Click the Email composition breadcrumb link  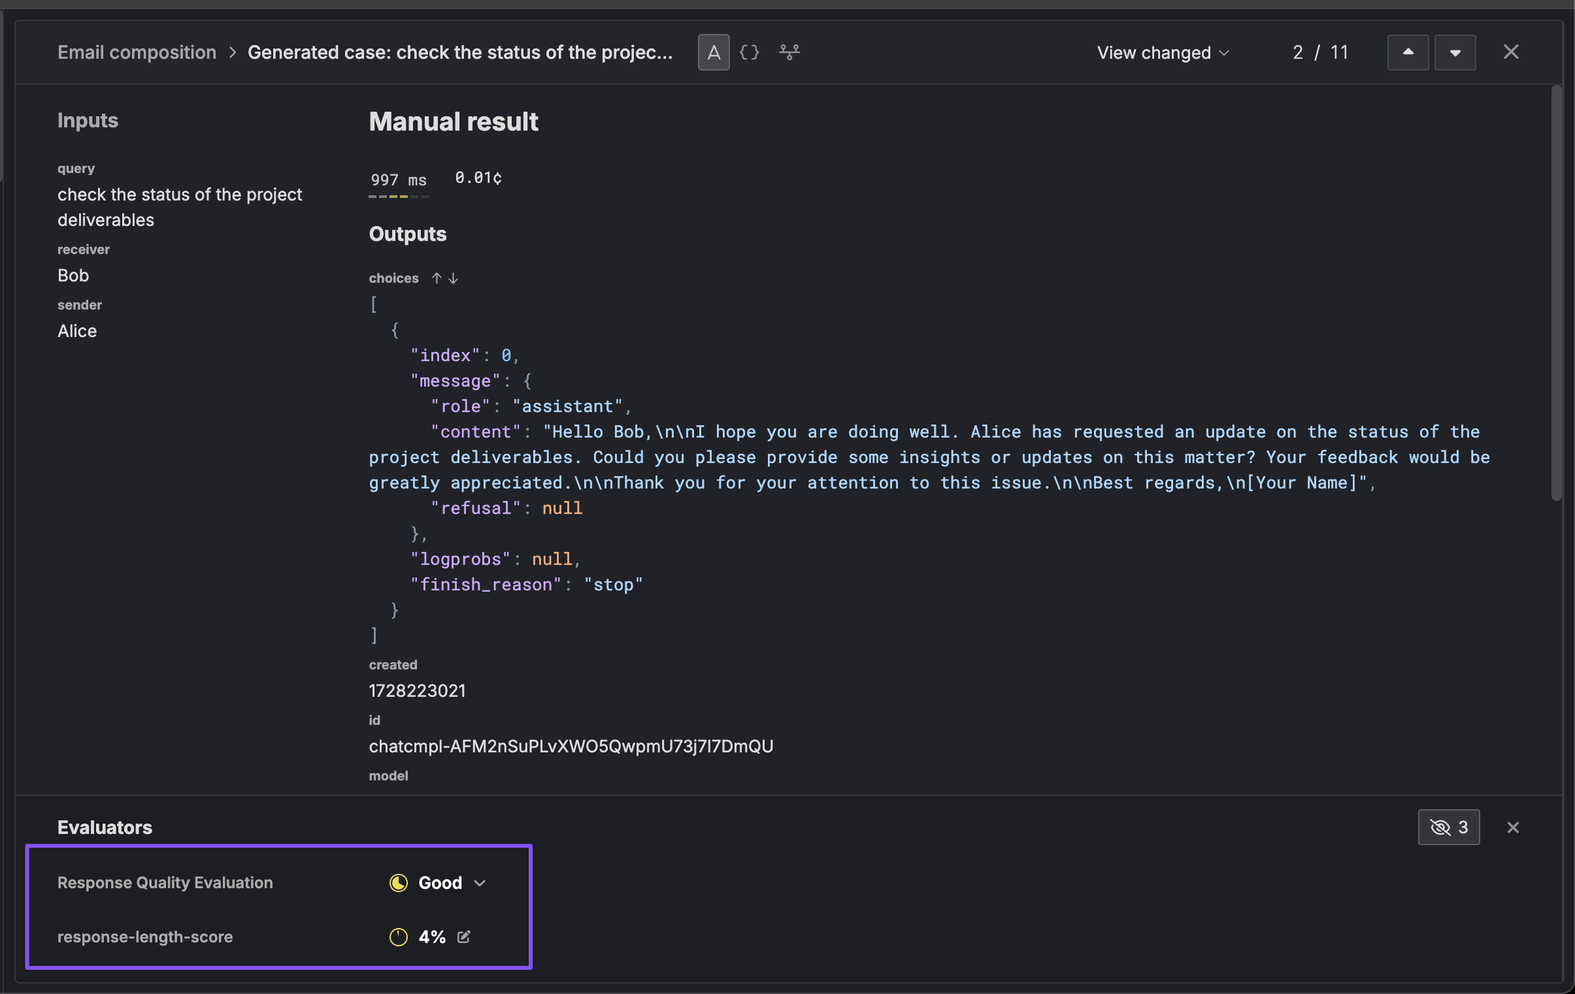pos(137,52)
